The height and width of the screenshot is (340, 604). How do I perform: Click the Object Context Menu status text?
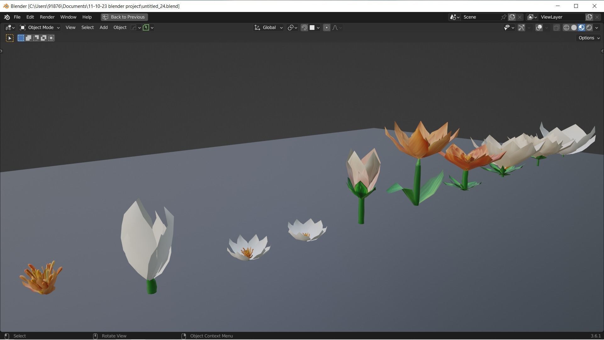click(x=211, y=336)
